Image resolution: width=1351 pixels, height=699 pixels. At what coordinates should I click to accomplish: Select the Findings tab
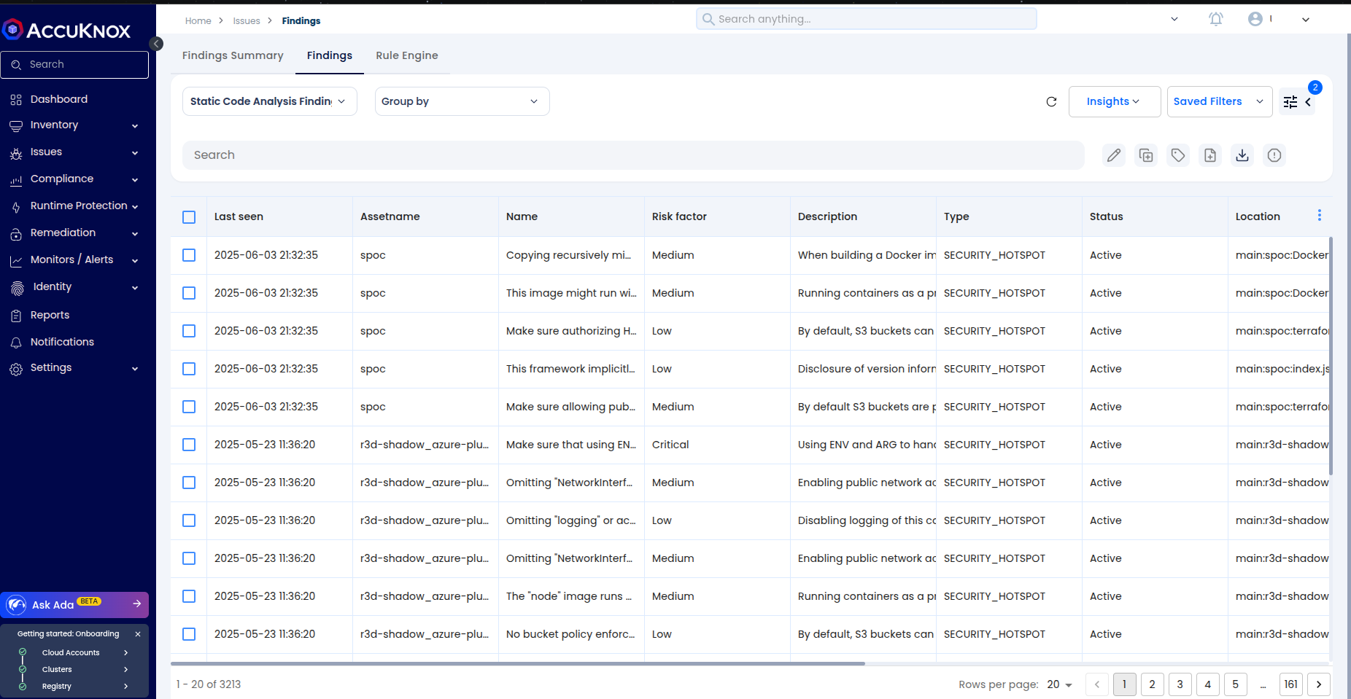329,55
